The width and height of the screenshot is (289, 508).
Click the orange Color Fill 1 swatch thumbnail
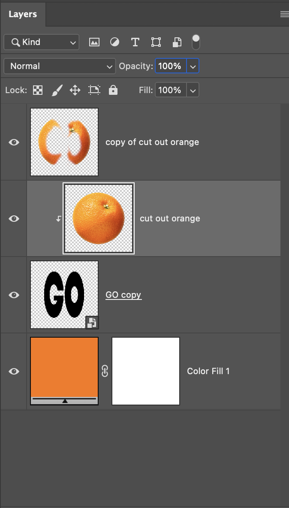coord(64,371)
